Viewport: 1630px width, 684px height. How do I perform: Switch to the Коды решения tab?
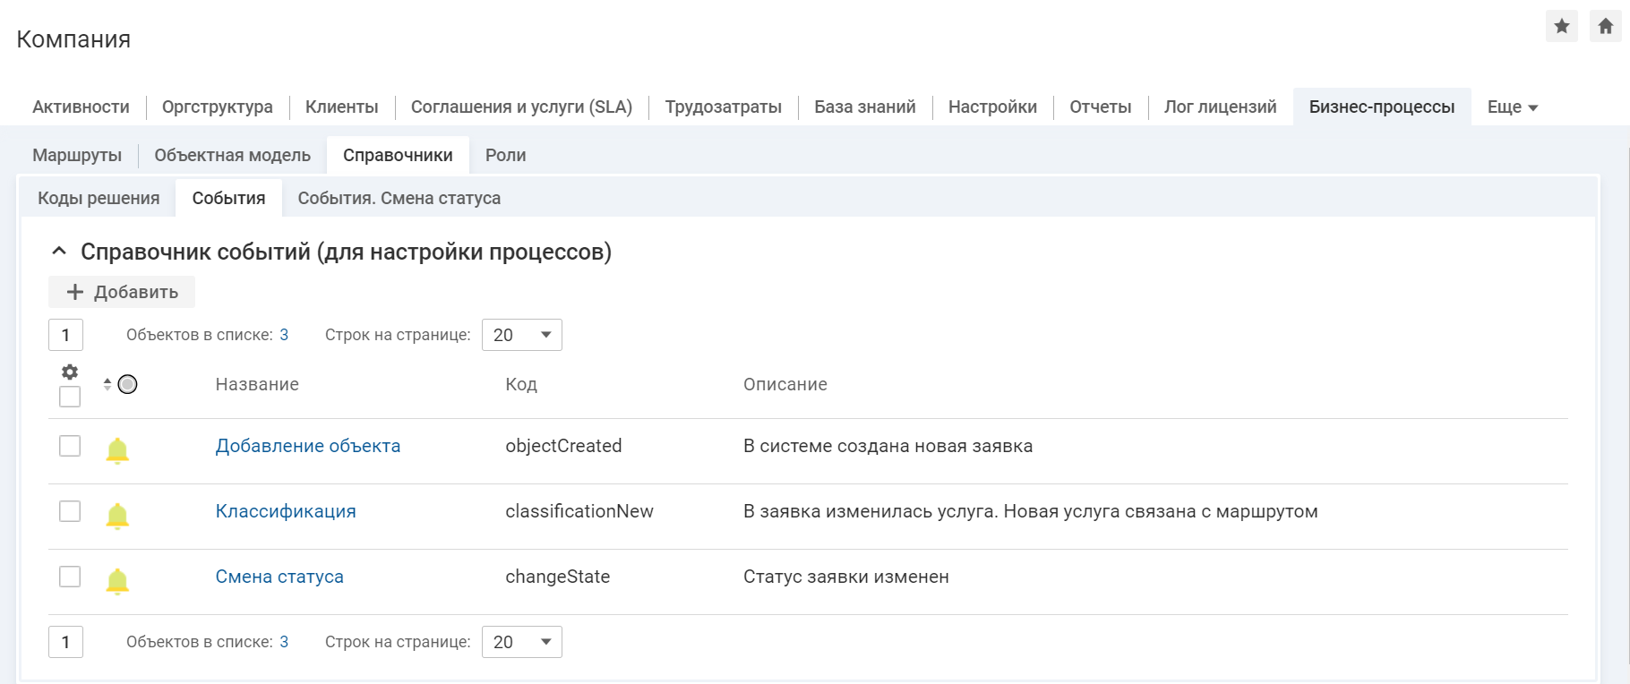click(99, 198)
